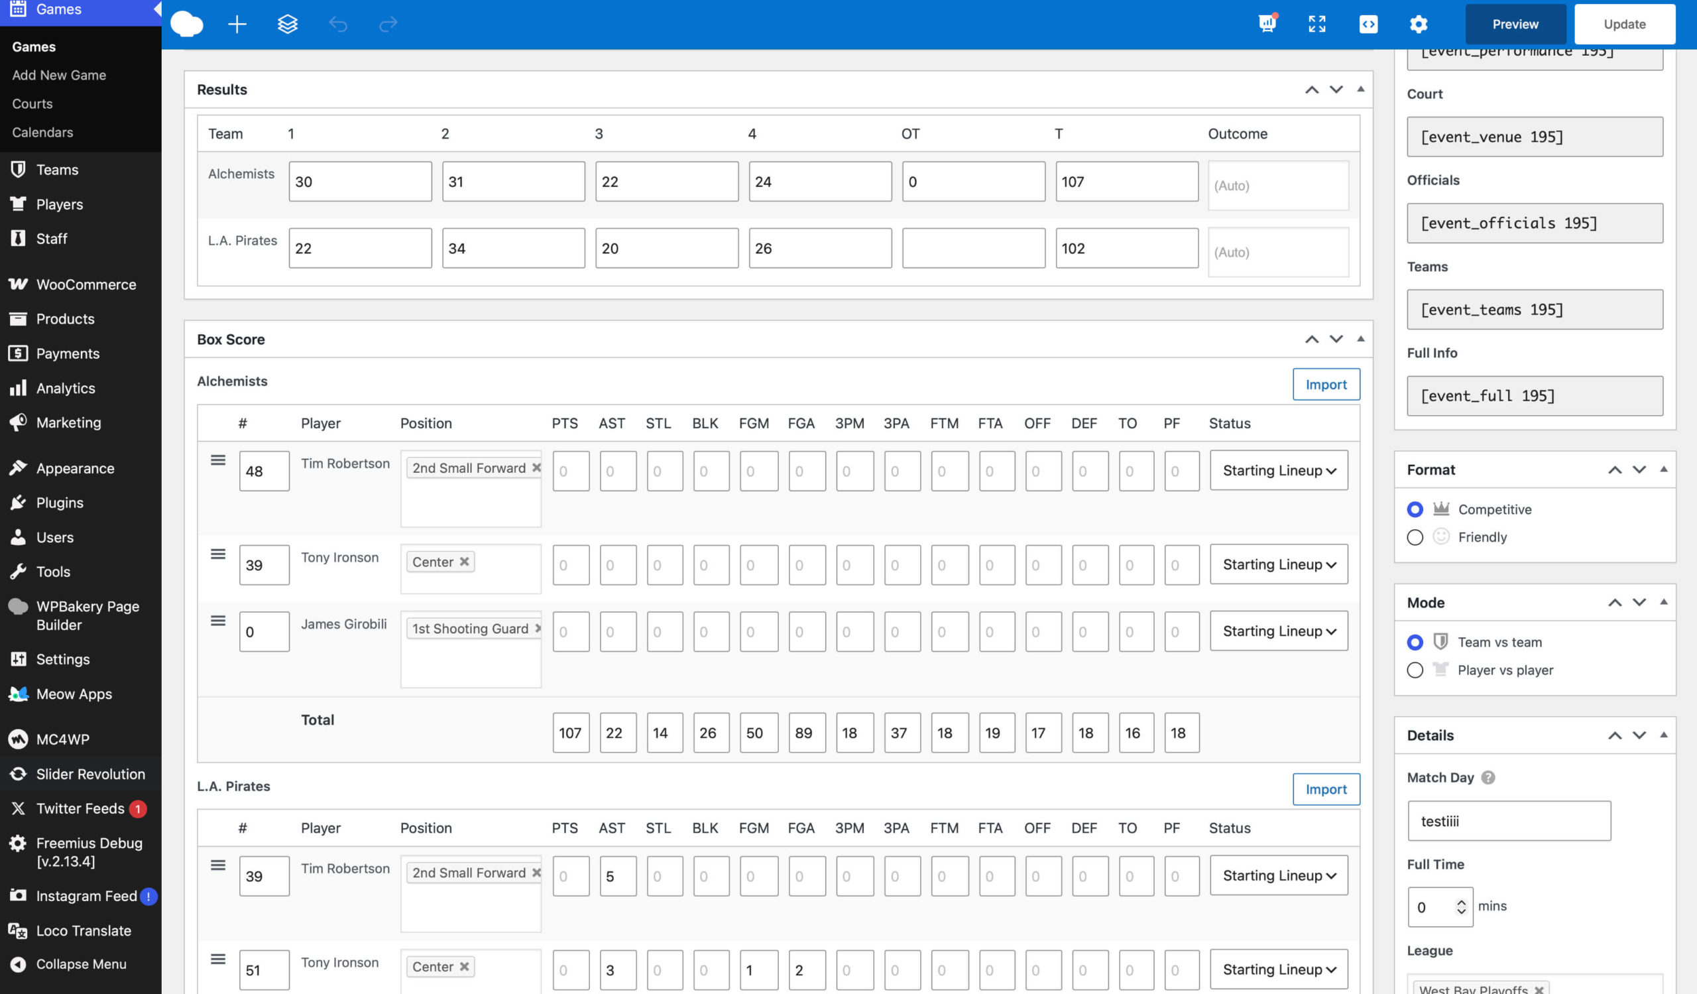The image size is (1697, 994).
Task: Remove West Bay Playoffs league tag
Action: coord(1539,989)
